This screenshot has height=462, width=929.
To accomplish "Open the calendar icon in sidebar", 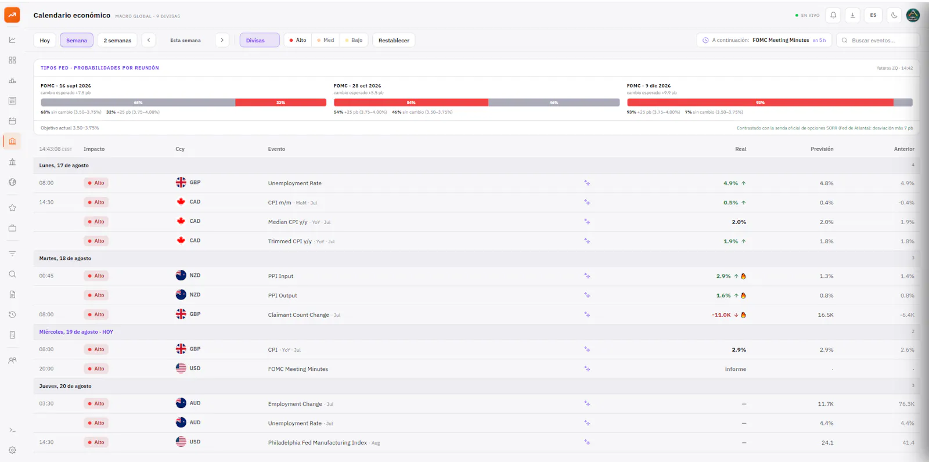I will coord(12,121).
